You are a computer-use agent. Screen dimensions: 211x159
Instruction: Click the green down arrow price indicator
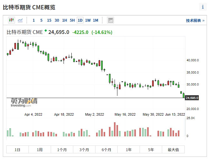coord(46,31)
